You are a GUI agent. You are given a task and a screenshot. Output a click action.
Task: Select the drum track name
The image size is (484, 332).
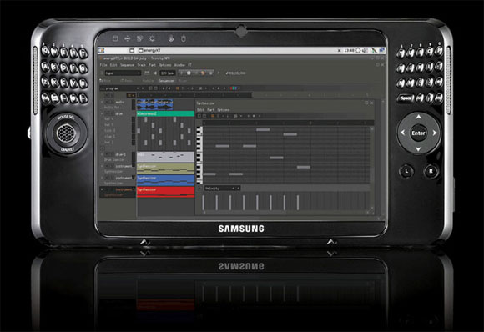click(x=119, y=113)
